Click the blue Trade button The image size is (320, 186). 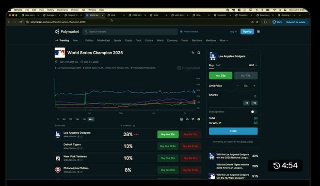click(233, 131)
